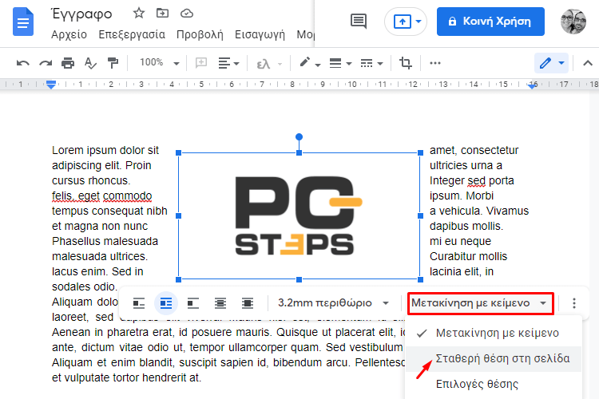Image resolution: width=599 pixels, height=399 pixels.
Task: Click the add comment toolbar icon
Action: pos(201,62)
